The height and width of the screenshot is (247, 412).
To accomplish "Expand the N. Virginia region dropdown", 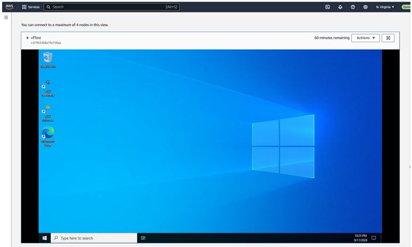I will 385,7.
